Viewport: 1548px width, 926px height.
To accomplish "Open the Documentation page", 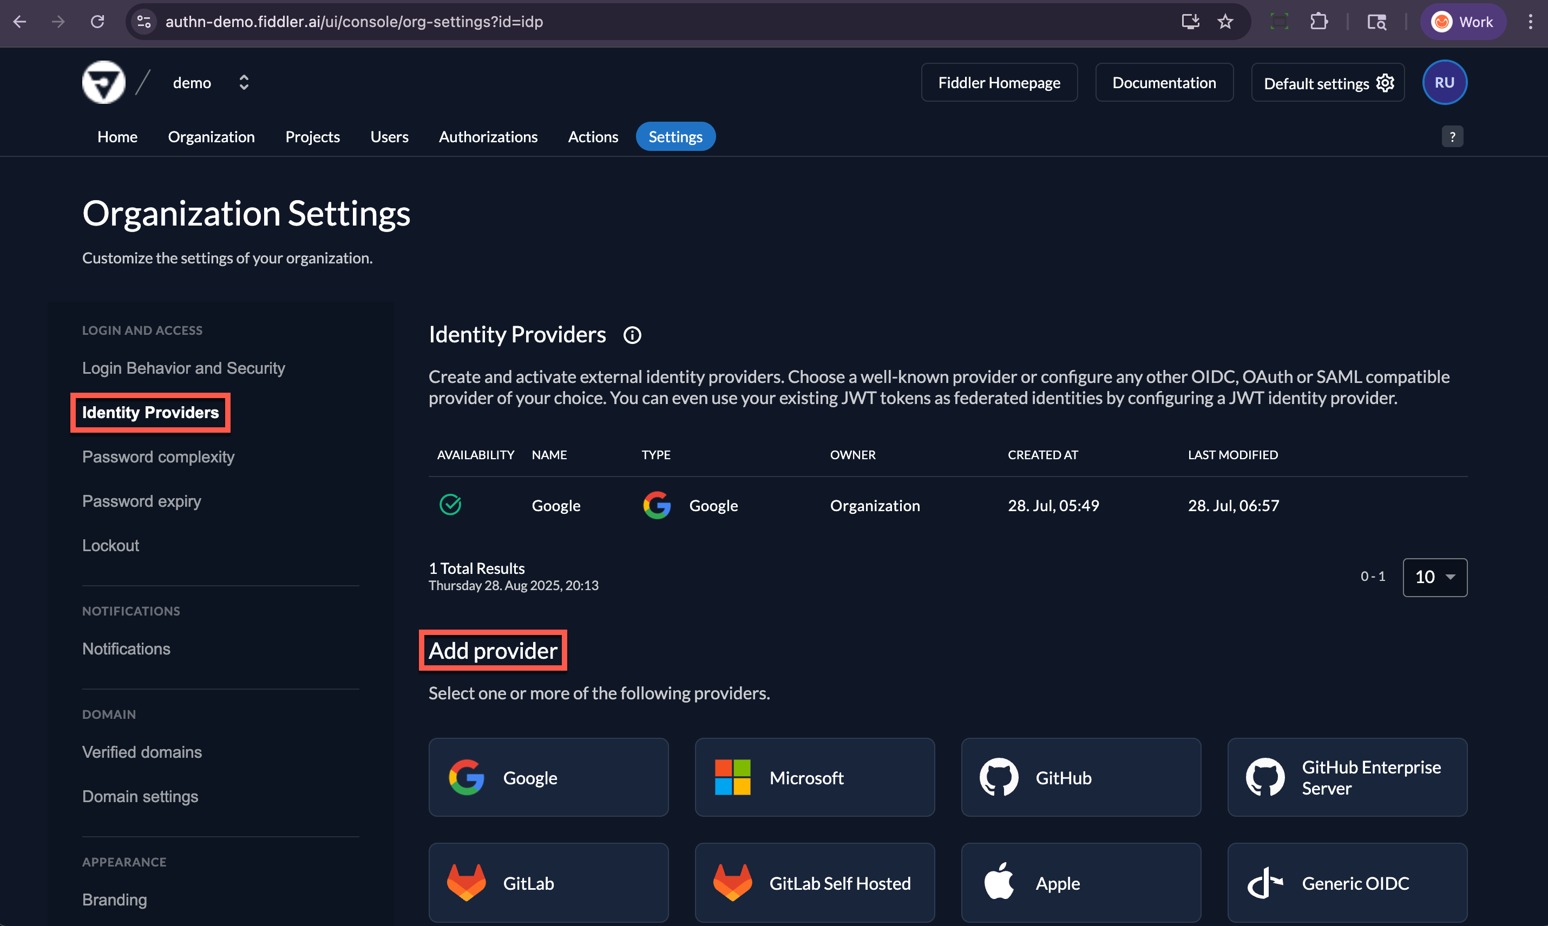I will (1164, 82).
